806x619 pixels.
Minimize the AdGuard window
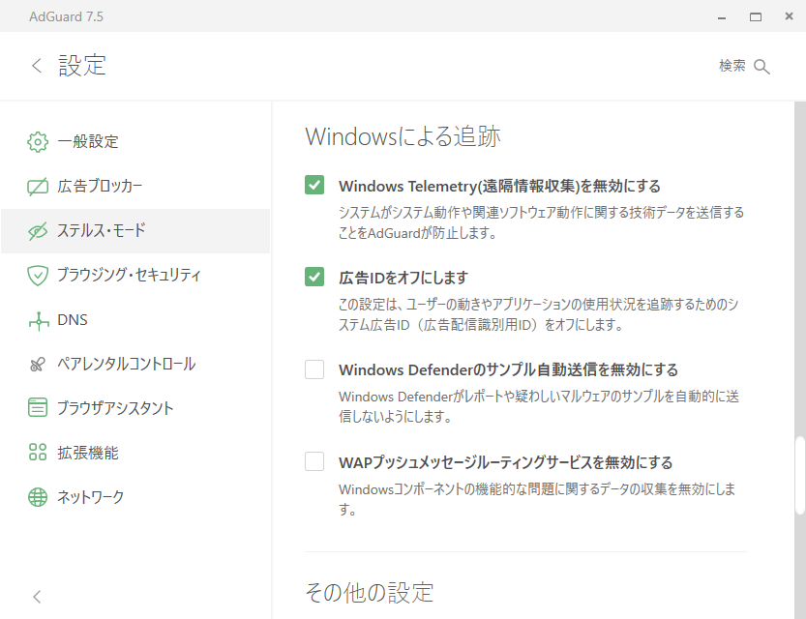[722, 17]
